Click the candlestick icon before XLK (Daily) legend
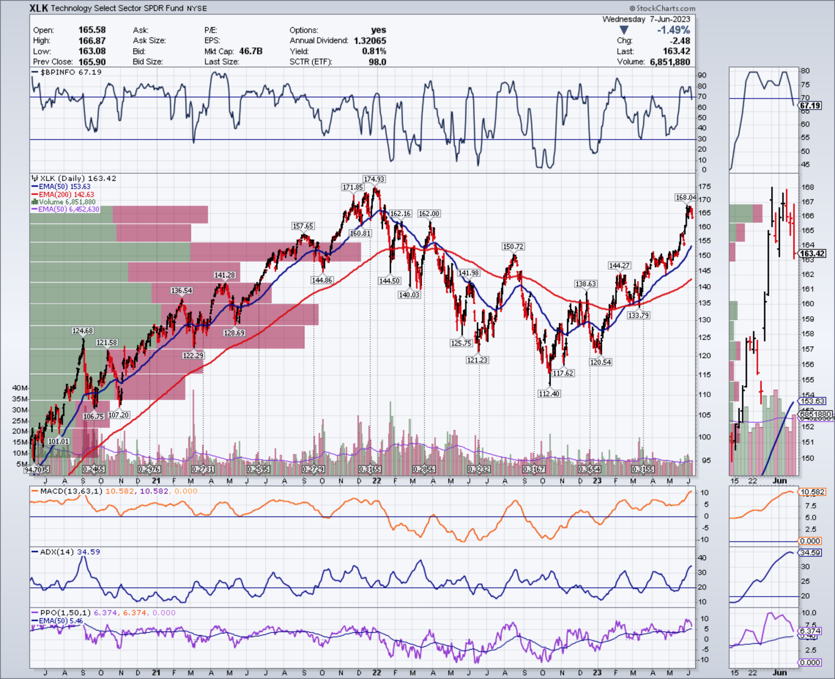The width and height of the screenshot is (835, 679). [x=35, y=178]
